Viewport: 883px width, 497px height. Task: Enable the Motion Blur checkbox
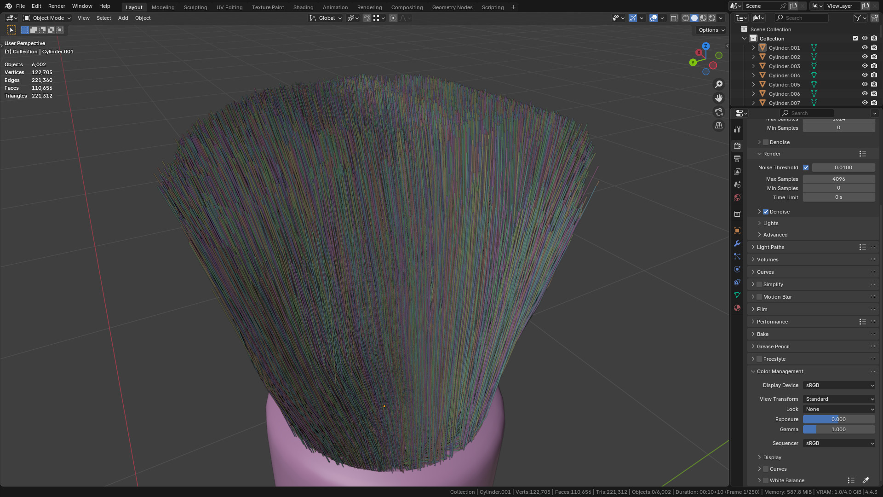[x=759, y=297]
